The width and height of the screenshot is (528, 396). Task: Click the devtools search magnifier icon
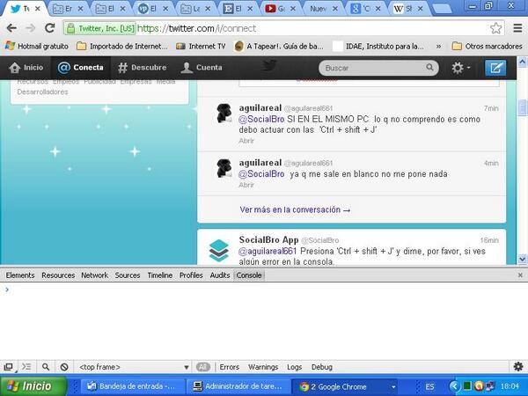tap(46, 367)
